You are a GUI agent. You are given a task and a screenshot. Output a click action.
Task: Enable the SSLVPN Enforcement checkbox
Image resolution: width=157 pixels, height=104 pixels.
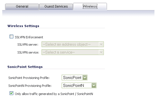tap(11, 36)
